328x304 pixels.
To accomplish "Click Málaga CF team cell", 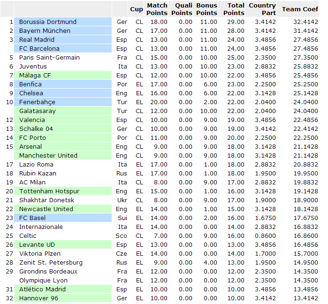I will (63, 75).
